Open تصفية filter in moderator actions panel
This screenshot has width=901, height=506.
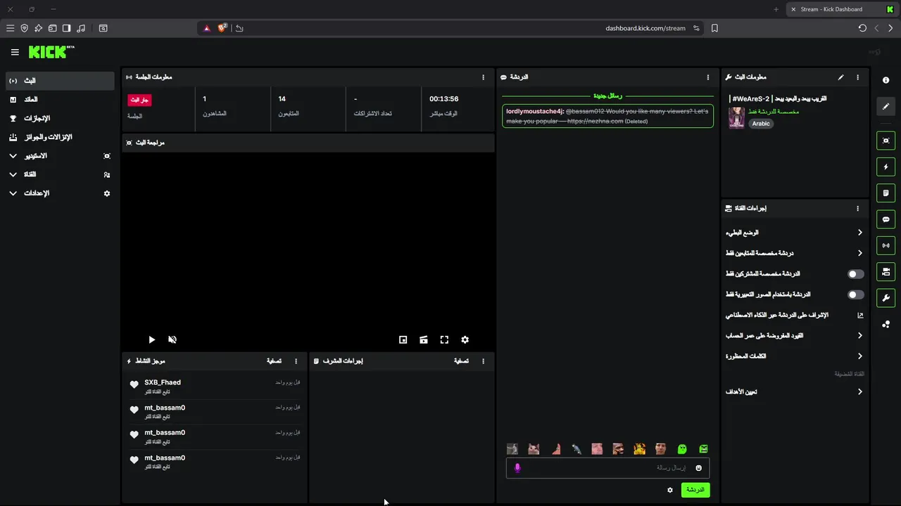[461, 361]
